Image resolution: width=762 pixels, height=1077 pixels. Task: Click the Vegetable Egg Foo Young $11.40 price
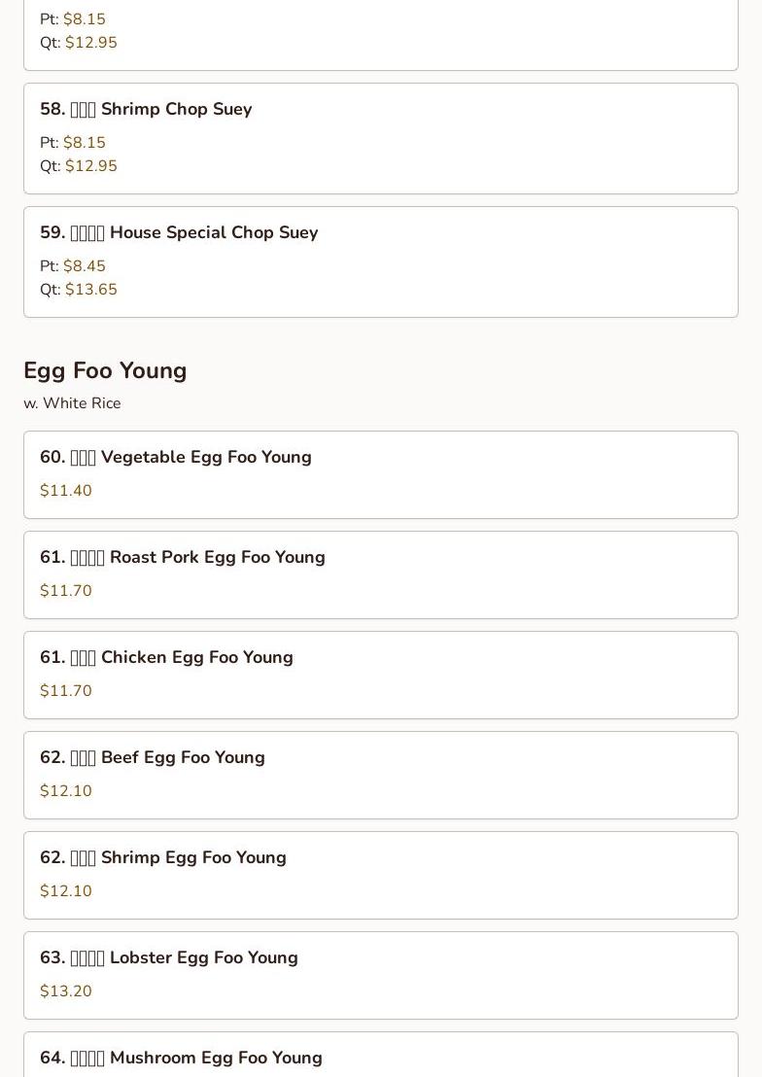(x=66, y=490)
